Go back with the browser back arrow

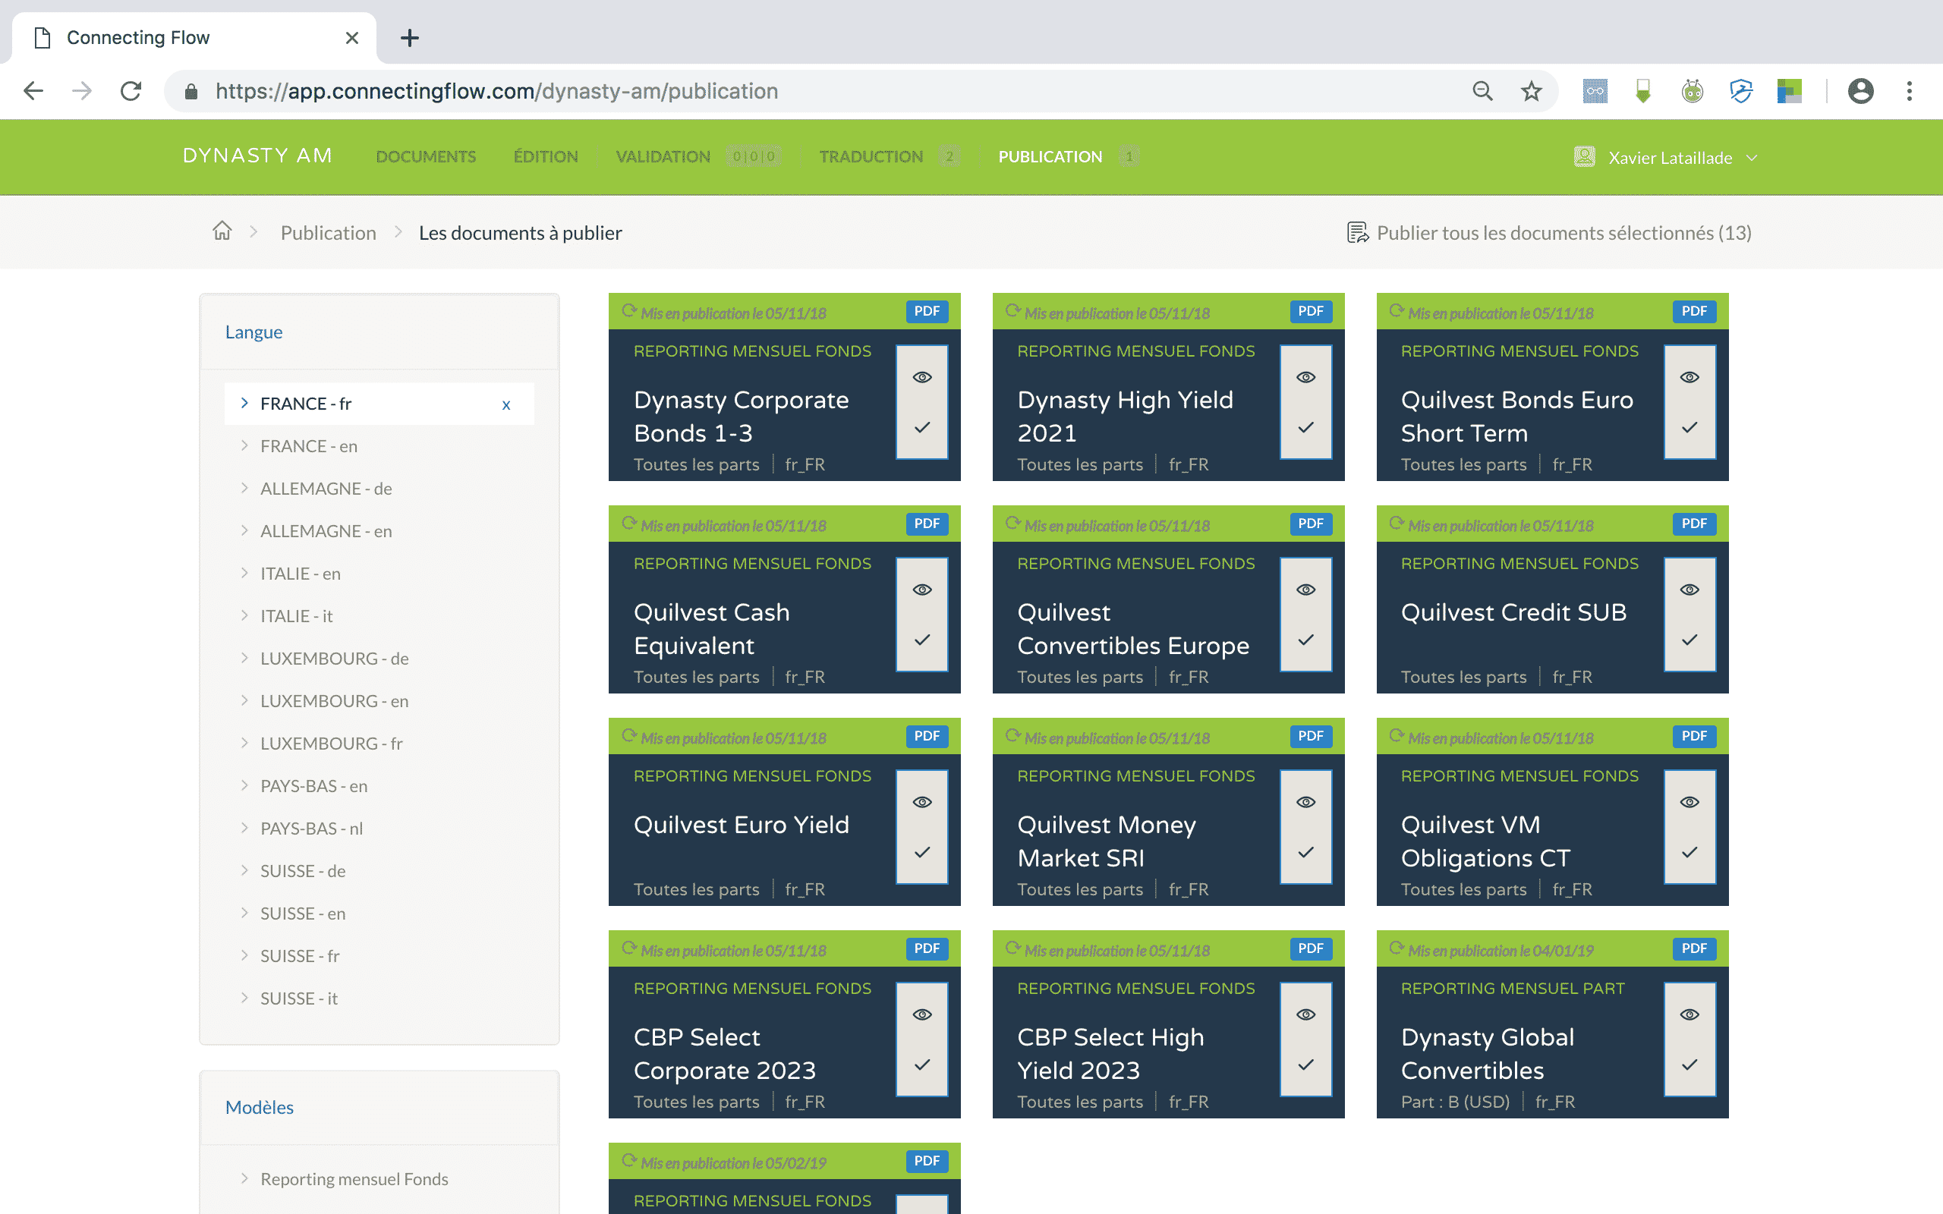(x=33, y=91)
